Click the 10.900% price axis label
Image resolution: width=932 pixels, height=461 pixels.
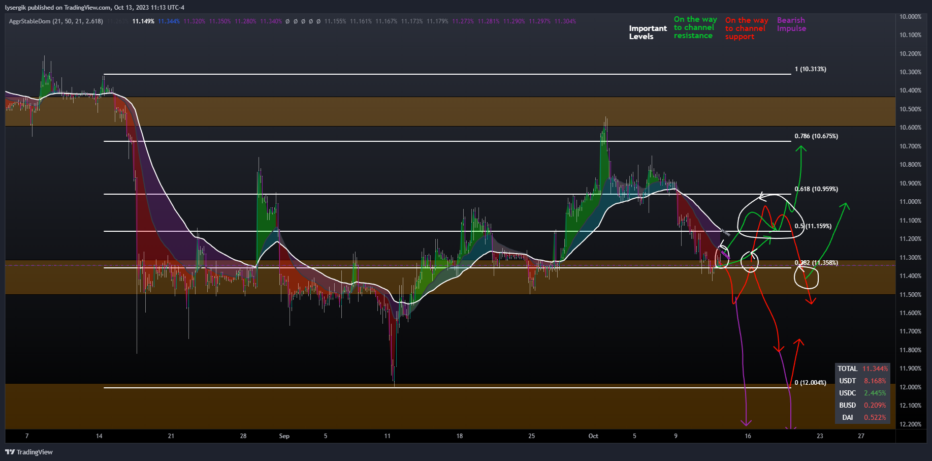coord(910,183)
